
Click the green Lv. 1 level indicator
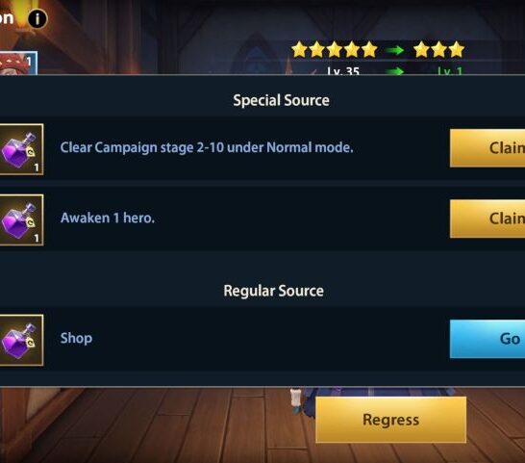tap(450, 70)
